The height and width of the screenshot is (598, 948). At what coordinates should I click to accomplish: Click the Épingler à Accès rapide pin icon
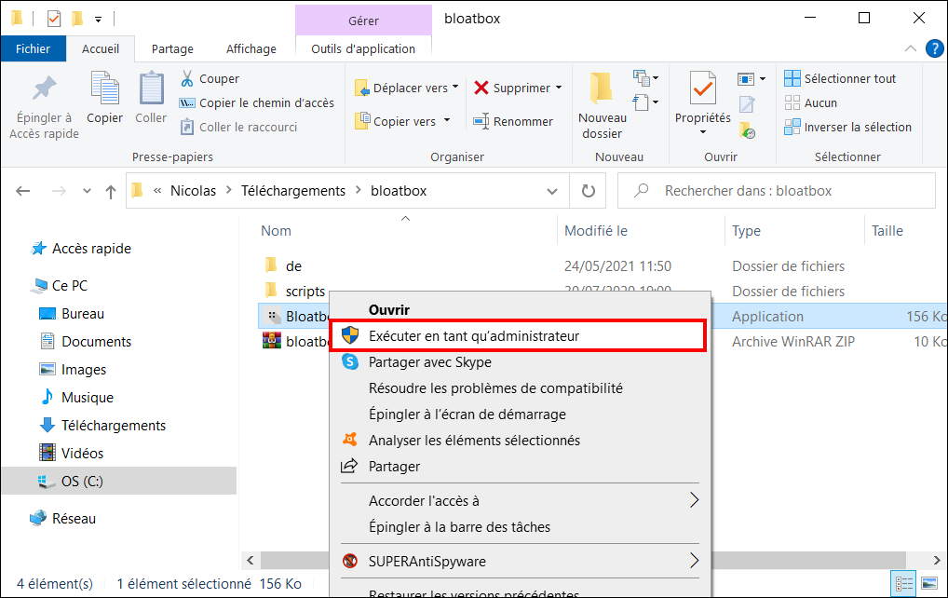44,88
